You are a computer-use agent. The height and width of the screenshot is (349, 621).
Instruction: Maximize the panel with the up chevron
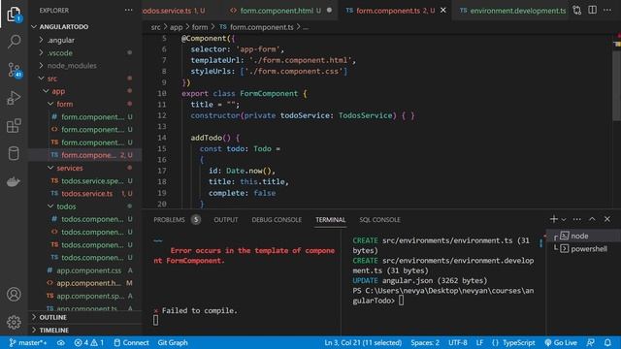592,219
